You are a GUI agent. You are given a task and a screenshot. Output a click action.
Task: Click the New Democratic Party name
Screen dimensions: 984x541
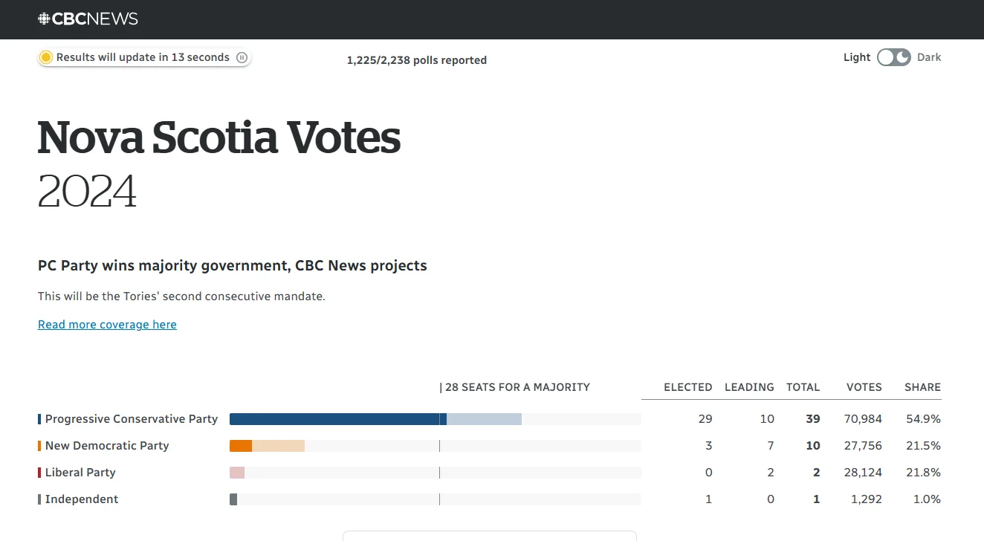point(107,446)
